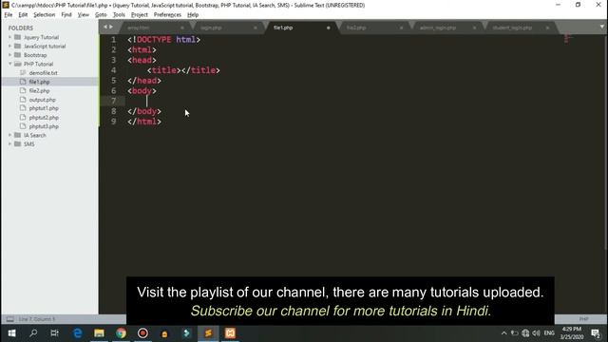Open the tab list dropdown arrow
Viewport: 608px width, 342px height.
tap(601, 27)
